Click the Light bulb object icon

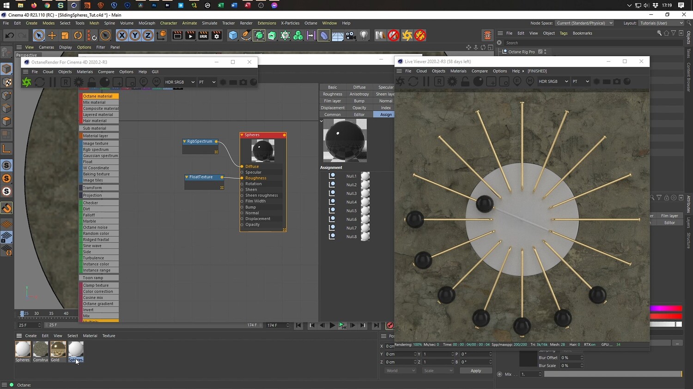[364, 35]
